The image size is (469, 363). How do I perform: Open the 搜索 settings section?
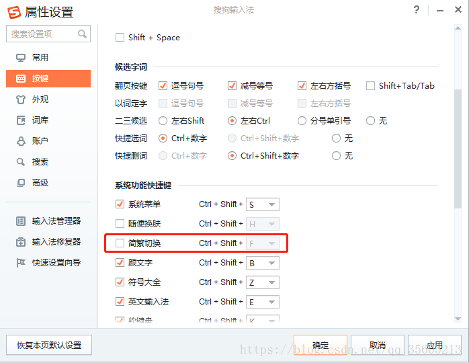pyautogui.click(x=48, y=162)
